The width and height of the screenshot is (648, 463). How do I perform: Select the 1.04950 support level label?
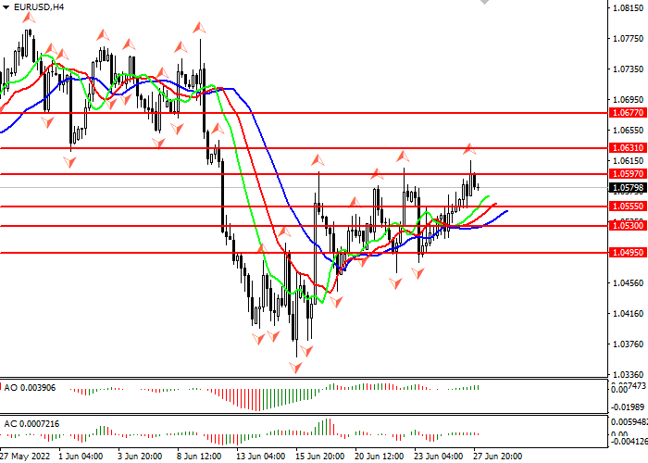[x=627, y=252]
